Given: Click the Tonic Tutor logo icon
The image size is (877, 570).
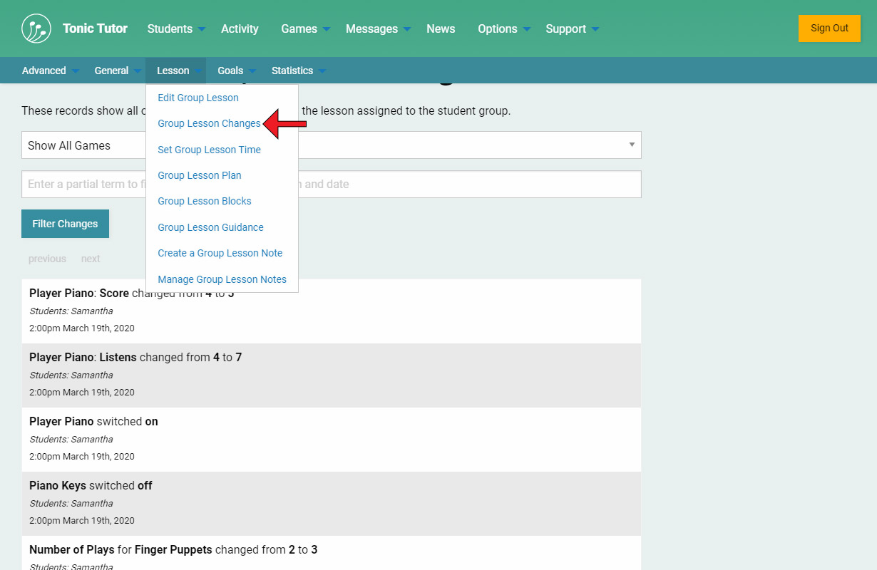Looking at the screenshot, I should click(x=36, y=28).
